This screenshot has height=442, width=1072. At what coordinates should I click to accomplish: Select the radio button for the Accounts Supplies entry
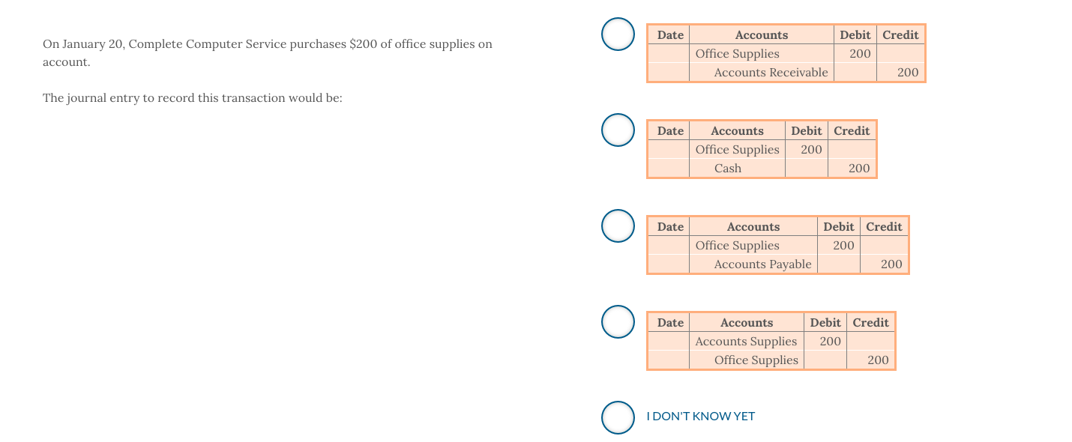click(618, 321)
